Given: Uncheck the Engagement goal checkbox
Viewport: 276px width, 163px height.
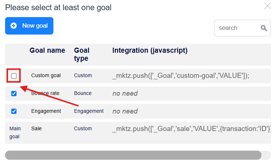Looking at the screenshot, I should coord(14,111).
